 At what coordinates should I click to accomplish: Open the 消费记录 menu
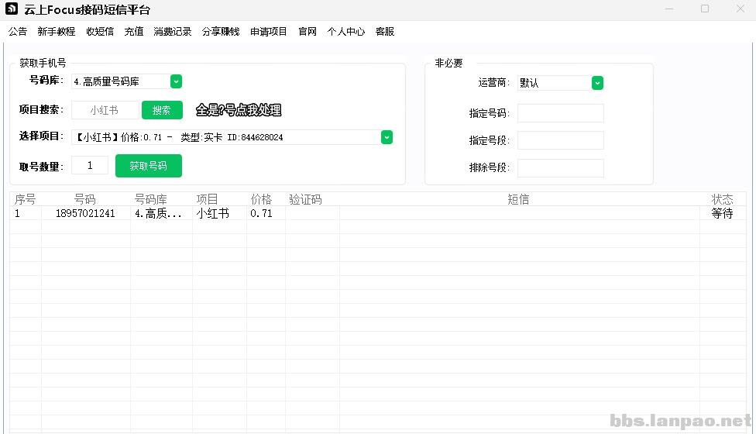[173, 31]
